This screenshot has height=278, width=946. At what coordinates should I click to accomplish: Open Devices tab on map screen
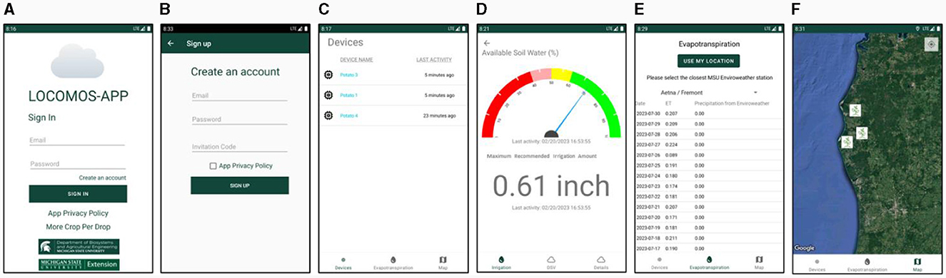coord(817,264)
